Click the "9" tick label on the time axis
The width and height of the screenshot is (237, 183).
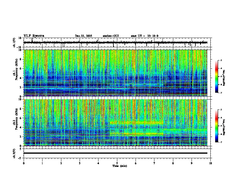click(192, 163)
